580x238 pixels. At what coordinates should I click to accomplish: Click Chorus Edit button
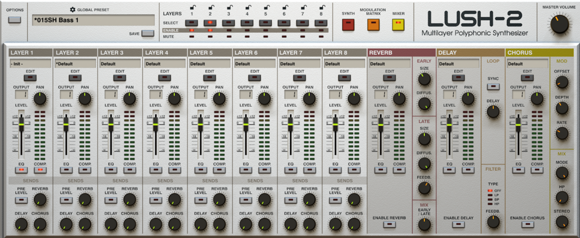coord(527,78)
